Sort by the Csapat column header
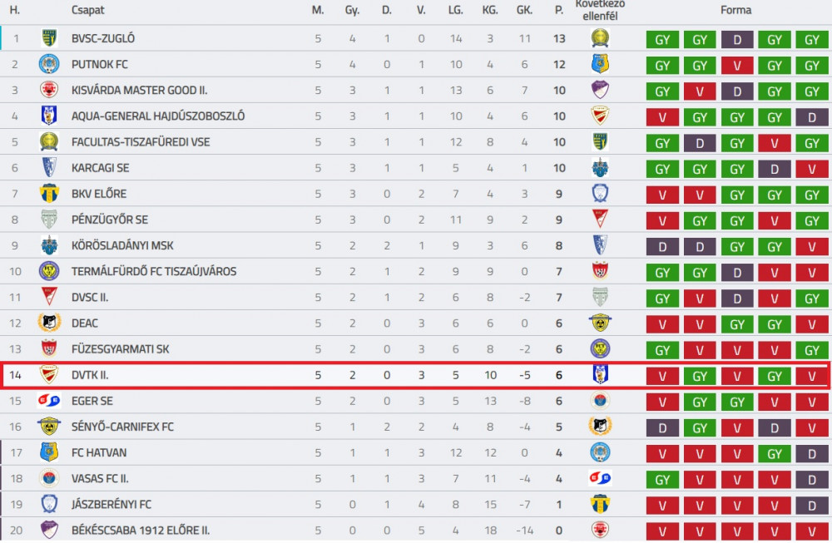The width and height of the screenshot is (832, 543). tap(88, 10)
